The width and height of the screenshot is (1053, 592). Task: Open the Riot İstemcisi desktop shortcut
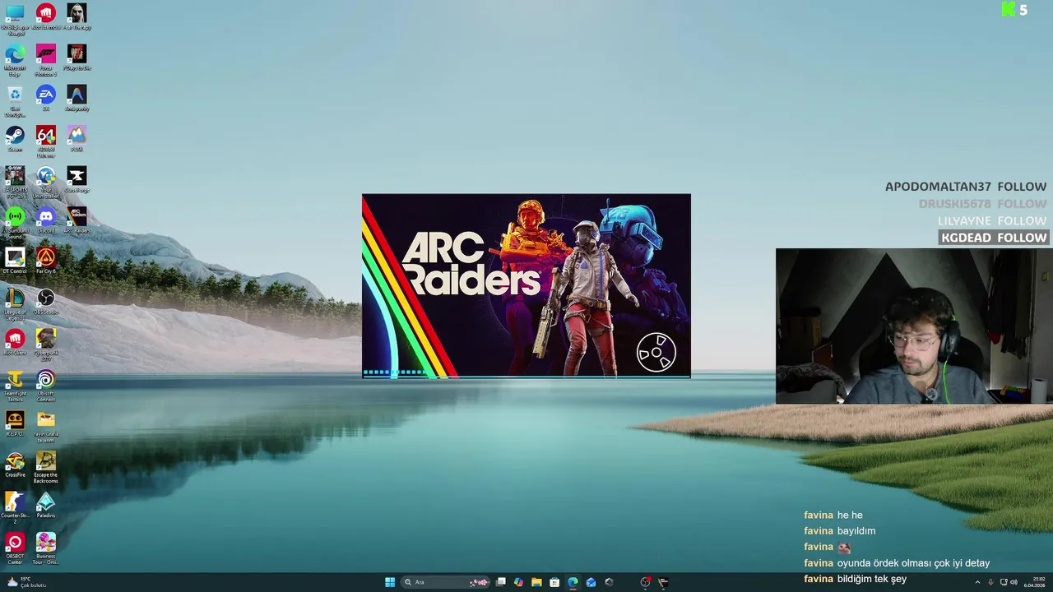[x=46, y=16]
